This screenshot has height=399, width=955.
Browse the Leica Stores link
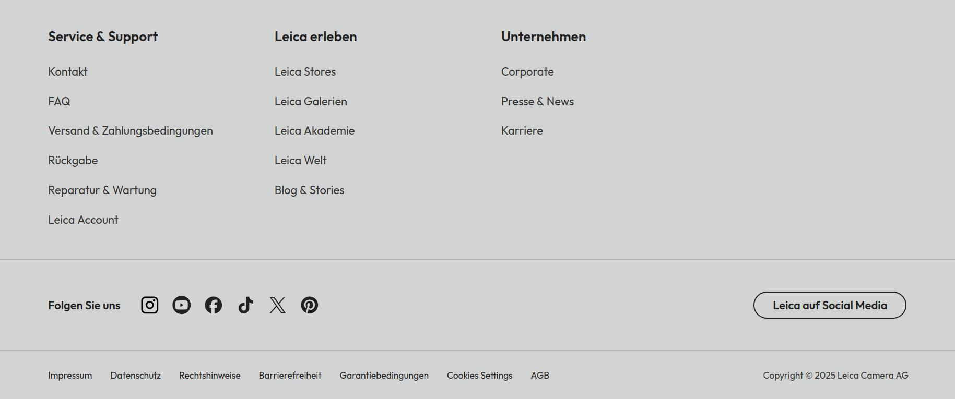305,72
